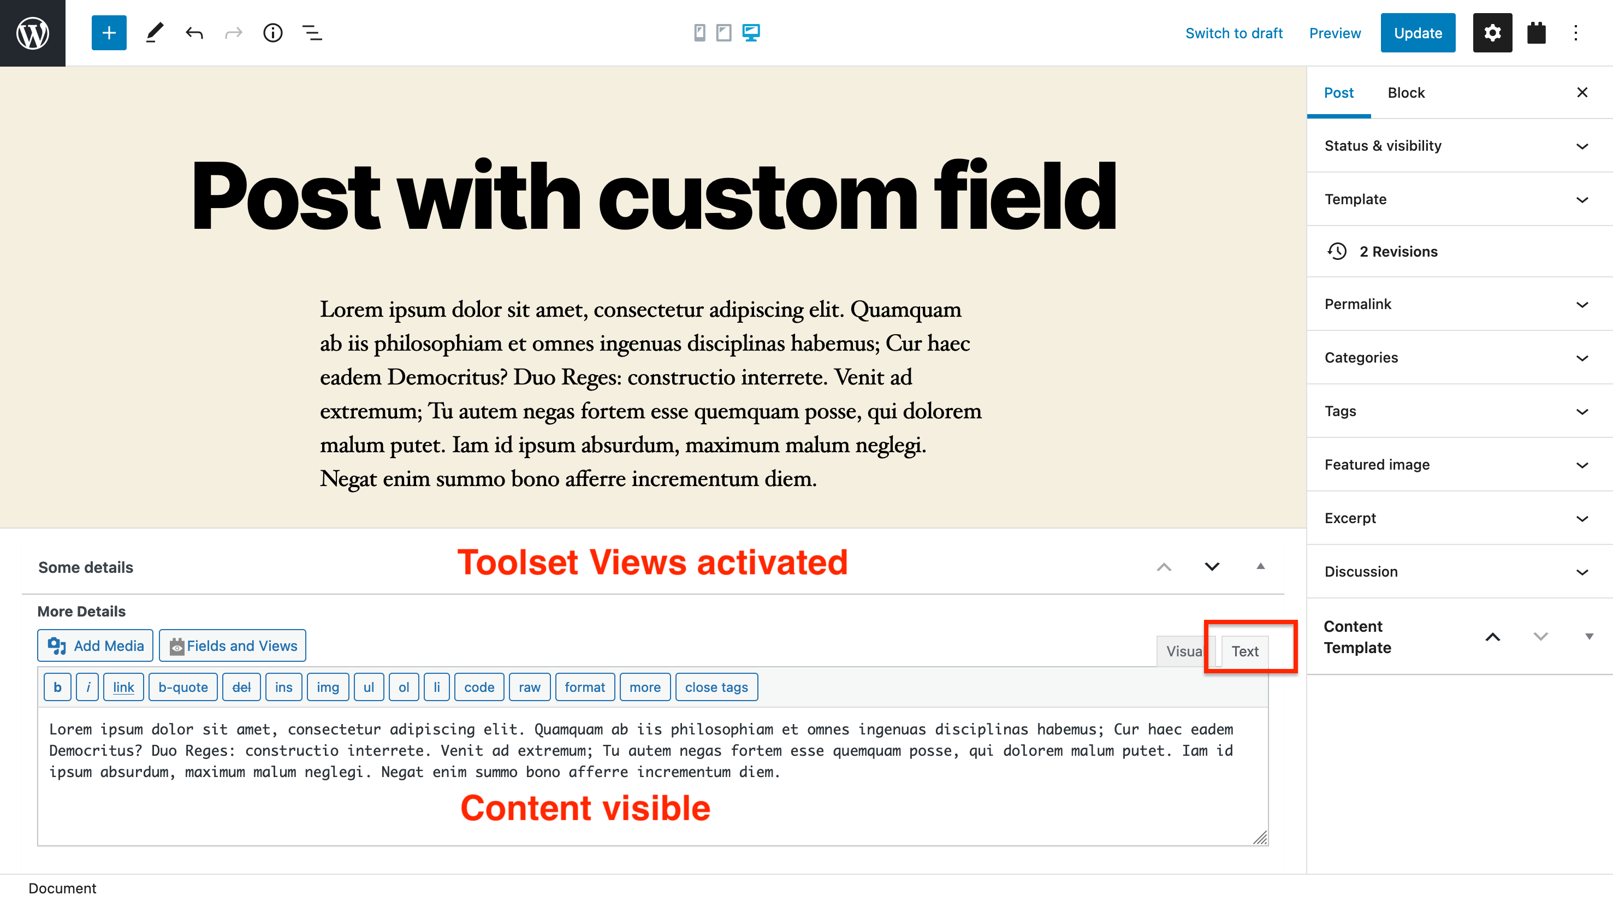Move Some details metabox up
Image resolution: width=1613 pixels, height=901 pixels.
tap(1164, 567)
